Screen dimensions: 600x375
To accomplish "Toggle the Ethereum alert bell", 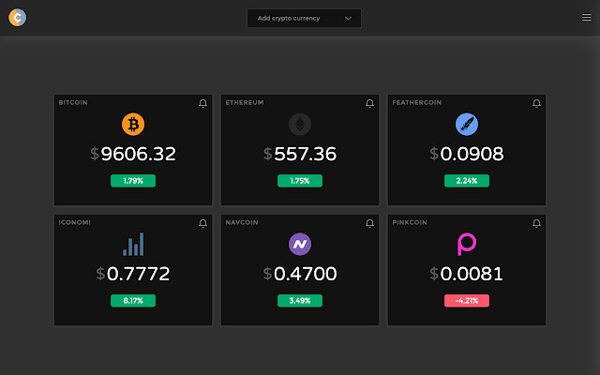I will (x=369, y=103).
